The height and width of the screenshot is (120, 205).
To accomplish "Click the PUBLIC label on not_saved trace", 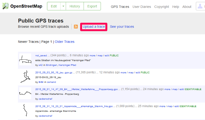I will coord(114,55).
